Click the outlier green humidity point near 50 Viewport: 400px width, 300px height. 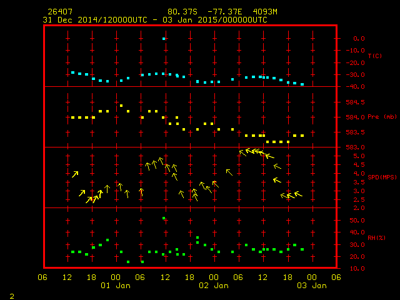coord(164,218)
